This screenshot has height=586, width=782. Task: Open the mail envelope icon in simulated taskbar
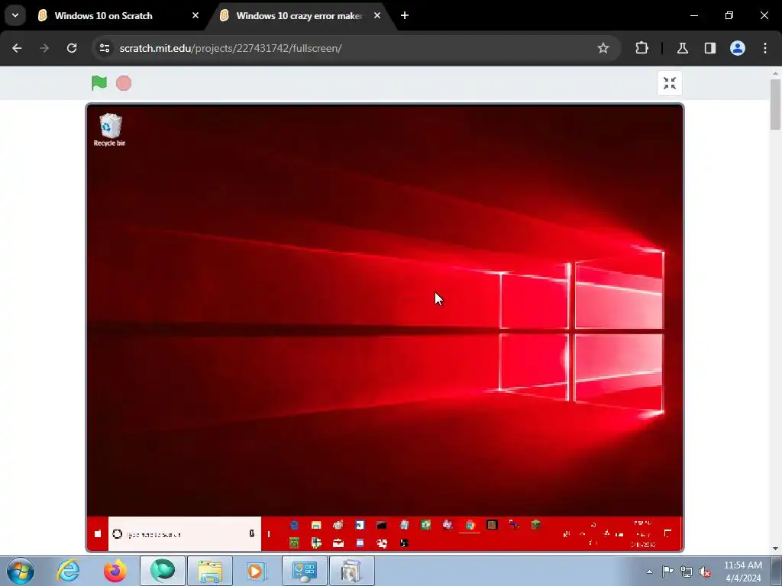pyautogui.click(x=338, y=543)
